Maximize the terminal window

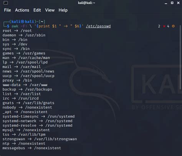tap(172, 3)
